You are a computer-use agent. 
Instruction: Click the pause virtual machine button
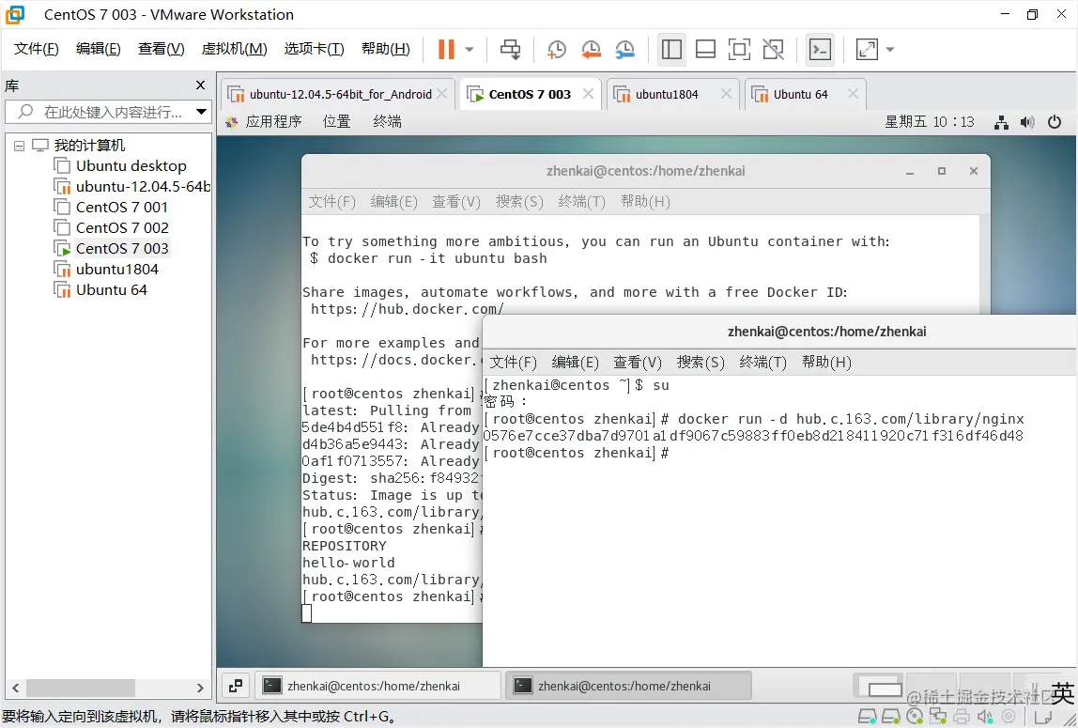coord(446,49)
